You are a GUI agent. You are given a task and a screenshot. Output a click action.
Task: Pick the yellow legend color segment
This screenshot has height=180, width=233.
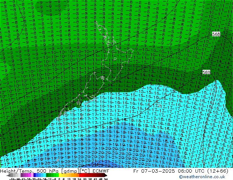(60, 176)
